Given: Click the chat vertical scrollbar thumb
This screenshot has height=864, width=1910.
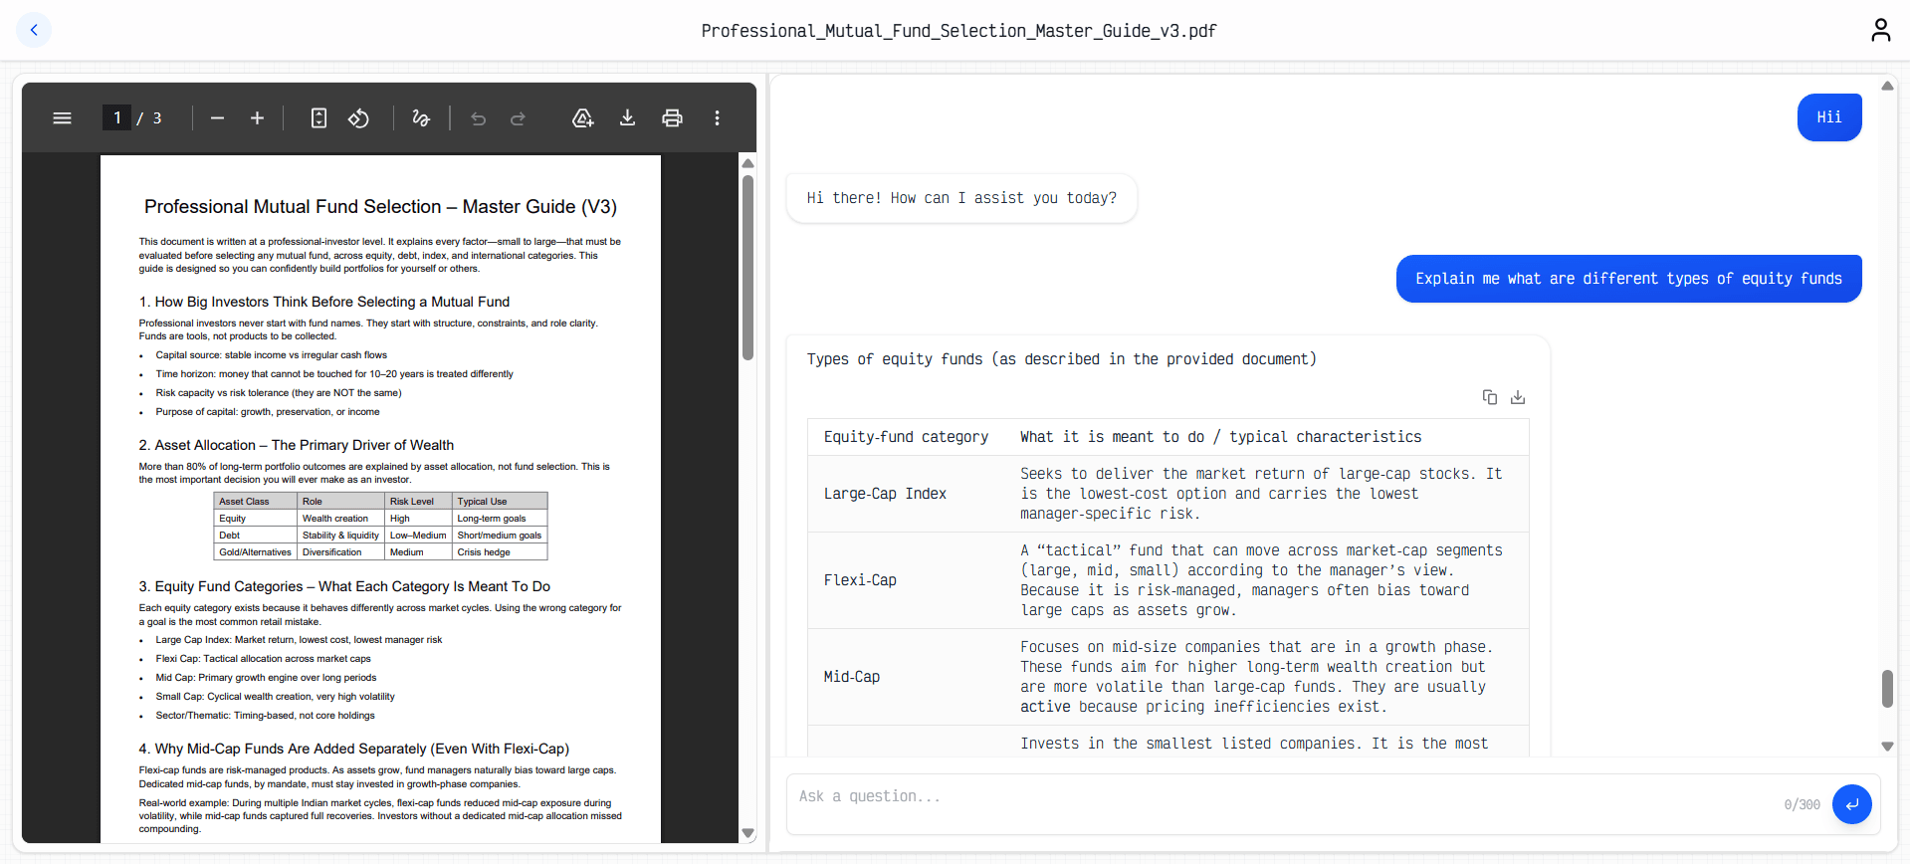Looking at the screenshot, I should 1887,688.
